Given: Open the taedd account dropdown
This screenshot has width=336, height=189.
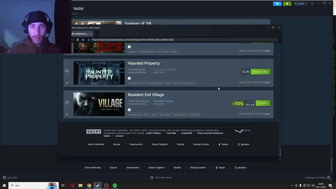Looking at the screenshot, I should point(302,4).
